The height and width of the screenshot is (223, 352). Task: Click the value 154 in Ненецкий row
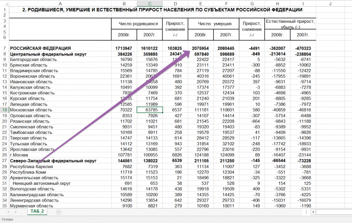(x=282, y=183)
